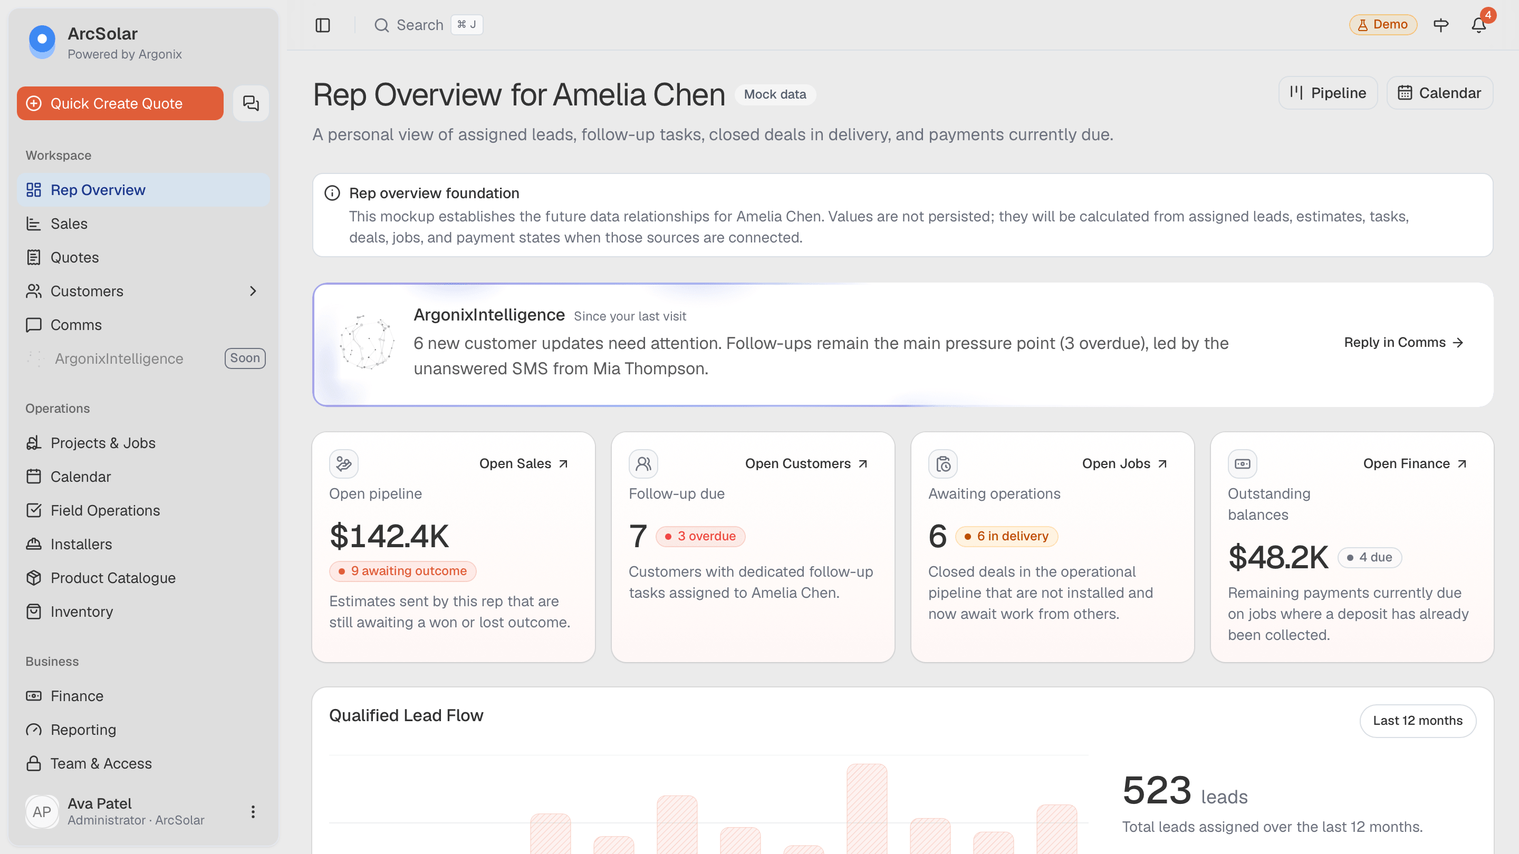Open the chat icon beside Quick Create Quote

pos(251,103)
